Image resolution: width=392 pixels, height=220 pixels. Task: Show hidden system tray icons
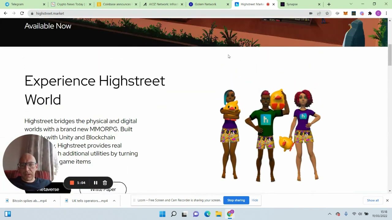(x=330, y=214)
